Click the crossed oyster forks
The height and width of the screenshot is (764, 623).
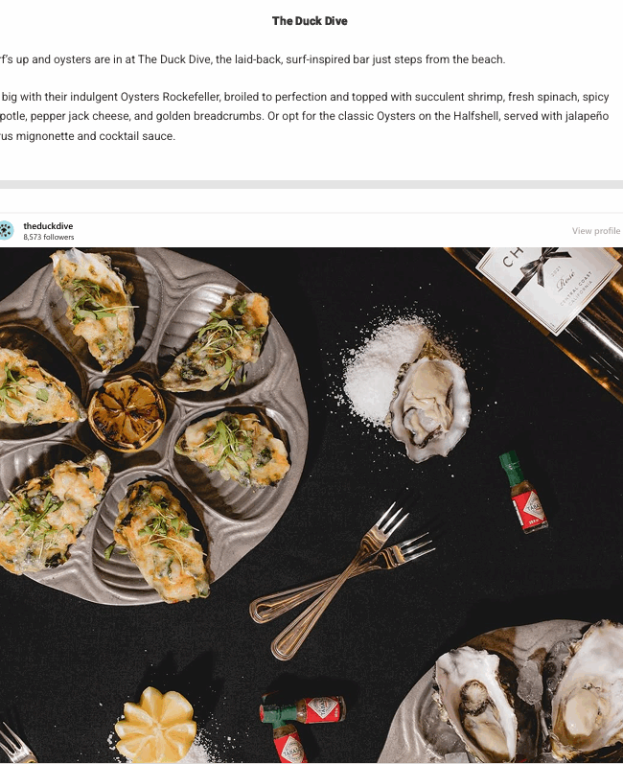[341, 580]
